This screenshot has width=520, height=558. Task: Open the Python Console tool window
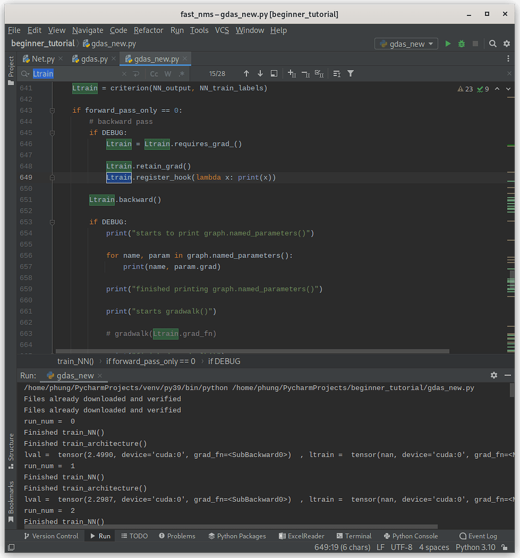tap(410, 536)
